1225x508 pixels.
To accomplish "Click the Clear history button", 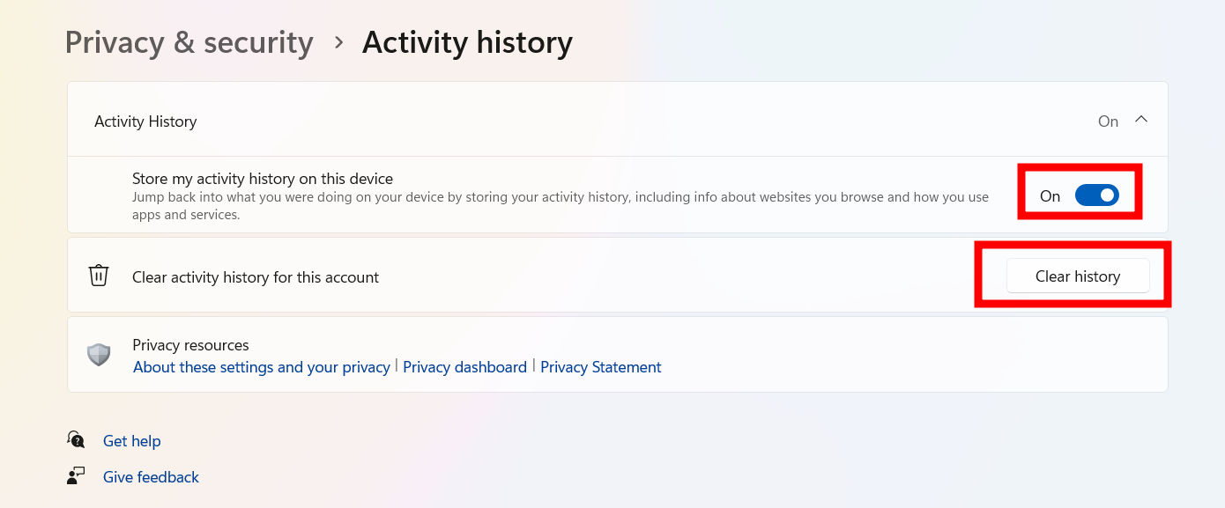I will point(1078,276).
